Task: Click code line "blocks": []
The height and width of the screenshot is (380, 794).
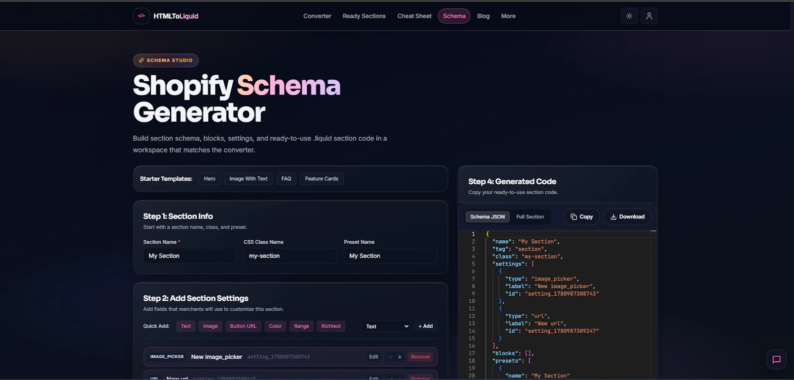Action: (513, 353)
